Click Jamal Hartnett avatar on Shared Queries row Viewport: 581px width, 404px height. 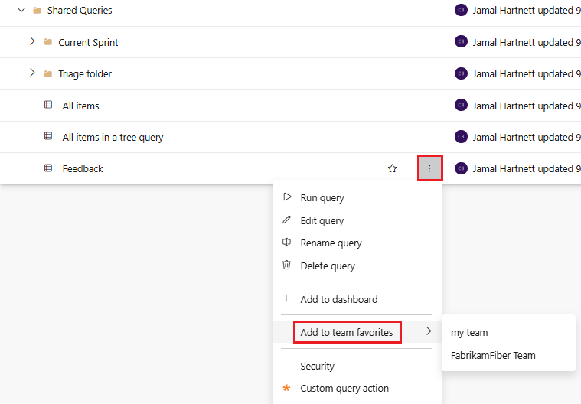point(461,11)
